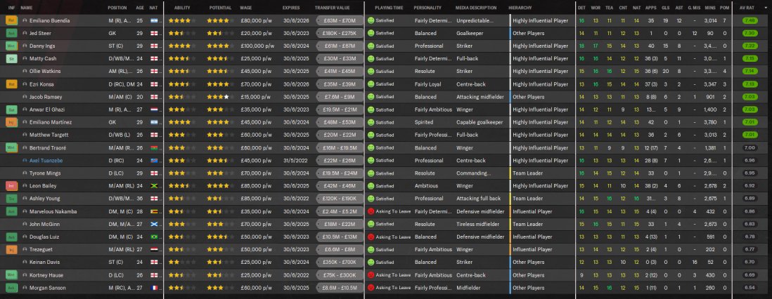Click the Wnt badge beside Kortney Hause
This screenshot has height=299, width=772.
click(x=11, y=275)
